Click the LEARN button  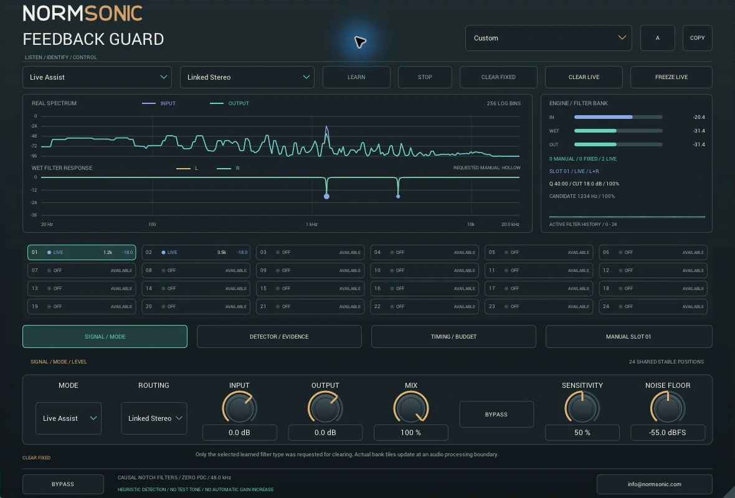point(356,77)
